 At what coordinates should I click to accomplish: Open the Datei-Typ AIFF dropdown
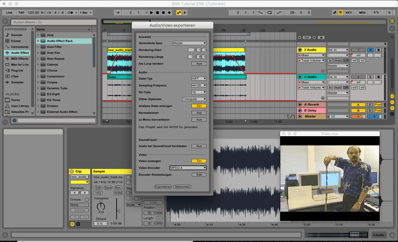(199, 79)
